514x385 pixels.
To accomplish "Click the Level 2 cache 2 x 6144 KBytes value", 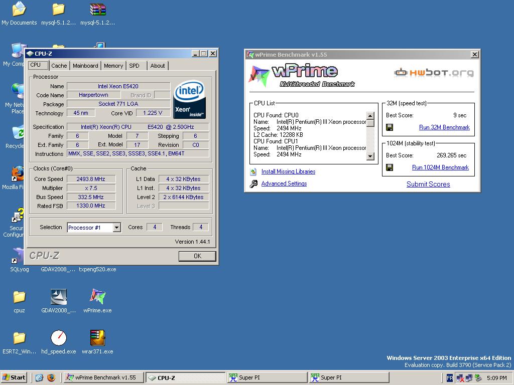I will (184, 197).
